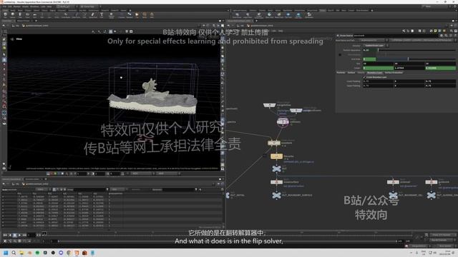Switch to the Surface parameter tab
The image size is (458, 257).
click(x=351, y=73)
